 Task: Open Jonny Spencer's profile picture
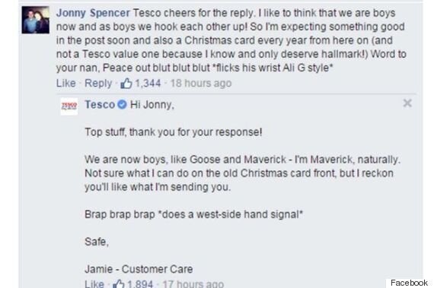(x=36, y=20)
